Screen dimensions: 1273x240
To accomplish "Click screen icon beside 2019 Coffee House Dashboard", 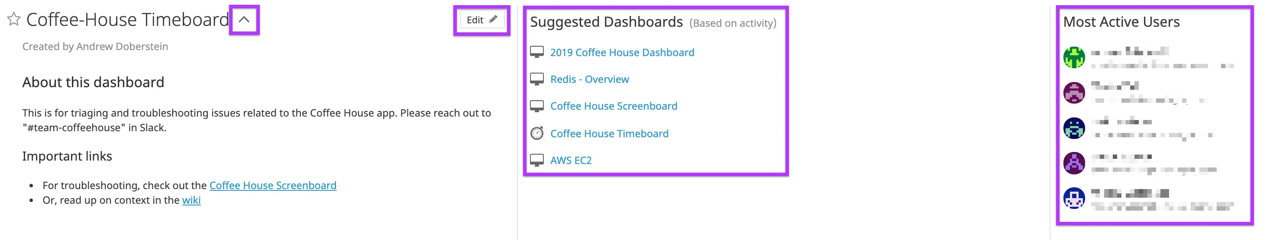I will point(536,52).
